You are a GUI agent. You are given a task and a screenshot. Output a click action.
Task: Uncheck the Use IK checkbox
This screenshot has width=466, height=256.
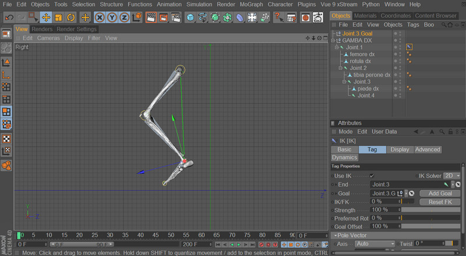coord(372,176)
